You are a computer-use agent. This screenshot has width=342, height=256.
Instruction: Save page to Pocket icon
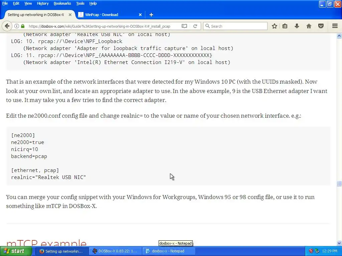pyautogui.click(x=321, y=26)
